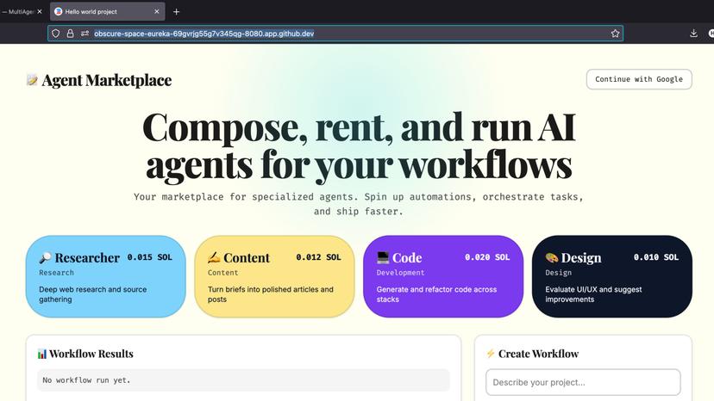Click the shield tracking protection icon

point(56,34)
